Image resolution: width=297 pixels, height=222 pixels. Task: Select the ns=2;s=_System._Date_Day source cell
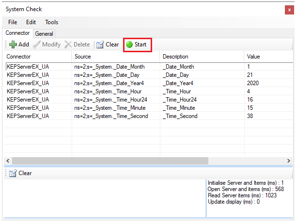(116, 75)
